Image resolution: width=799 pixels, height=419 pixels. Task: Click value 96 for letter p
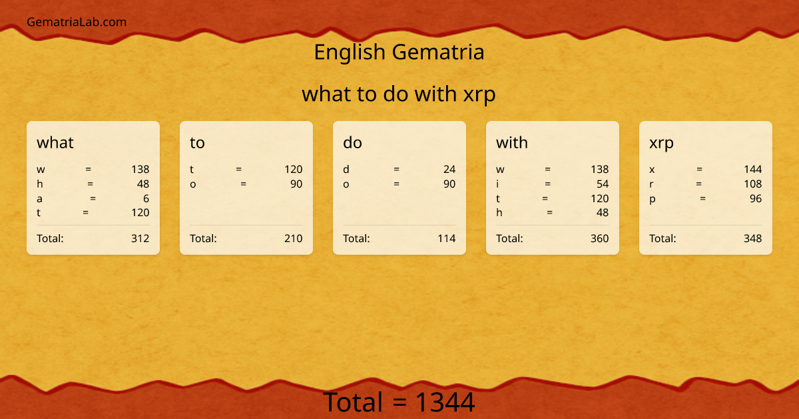pos(756,199)
